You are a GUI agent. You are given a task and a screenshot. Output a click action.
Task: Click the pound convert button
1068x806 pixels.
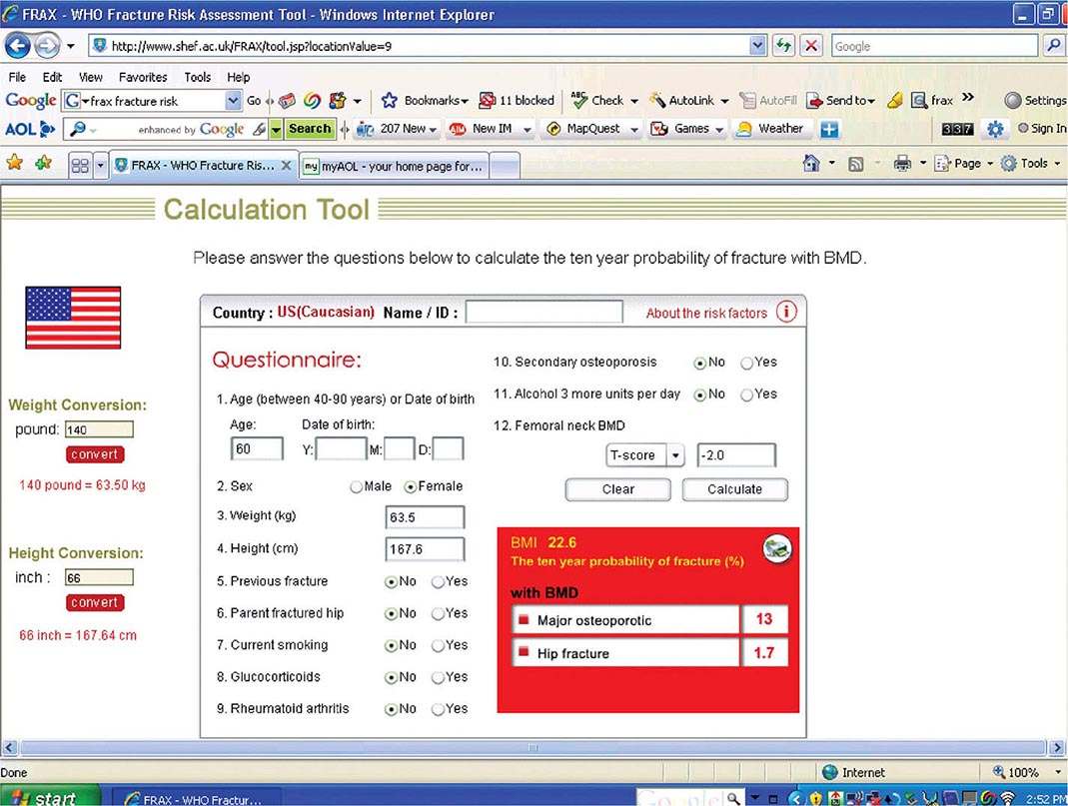95,454
